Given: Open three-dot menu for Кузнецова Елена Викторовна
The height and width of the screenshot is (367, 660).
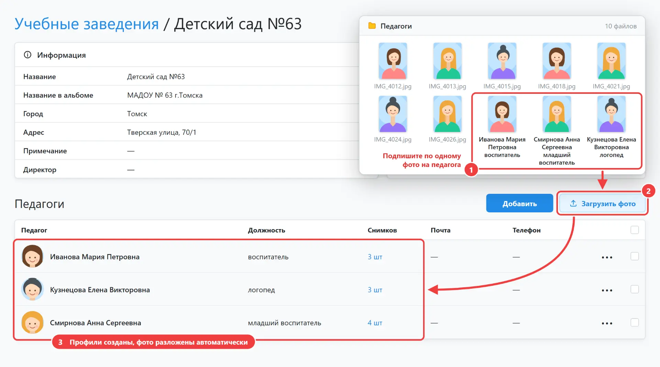Looking at the screenshot, I should click(x=607, y=290).
